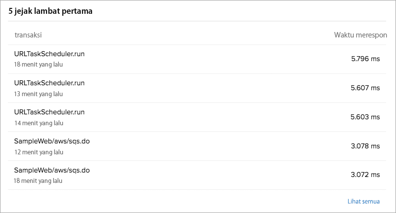Open the Lihat semua link
The height and width of the screenshot is (213, 396).
[363, 201]
